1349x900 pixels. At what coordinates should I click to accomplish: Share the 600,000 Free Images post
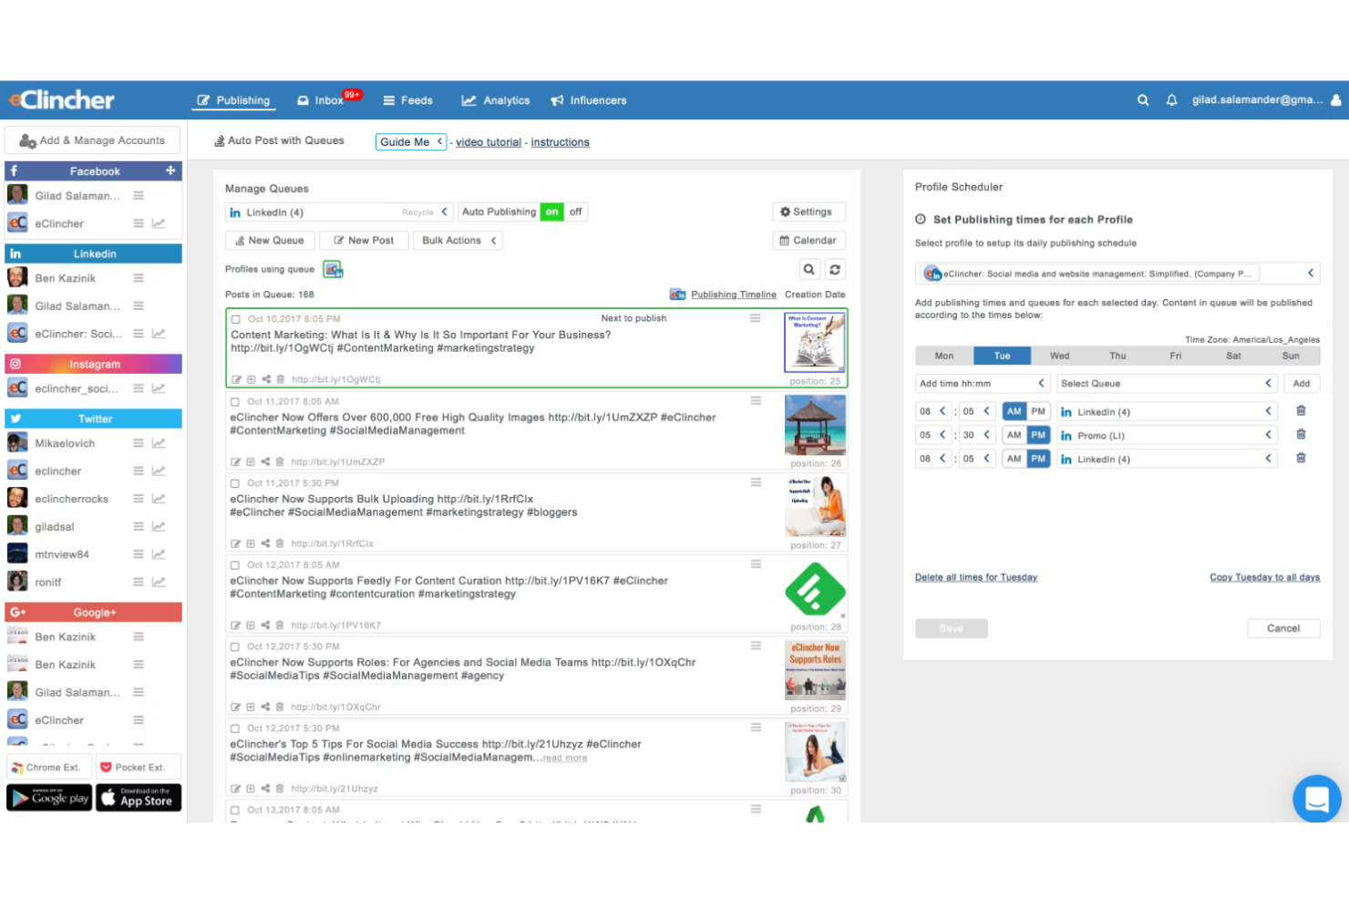click(x=265, y=461)
